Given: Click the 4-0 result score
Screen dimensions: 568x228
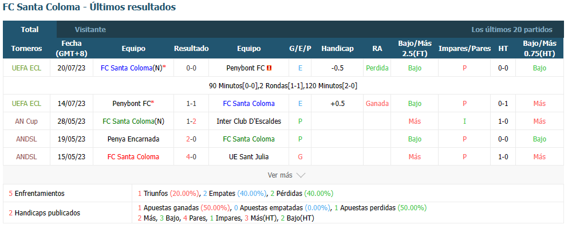Looking at the screenshot, I should pyautogui.click(x=191, y=156).
